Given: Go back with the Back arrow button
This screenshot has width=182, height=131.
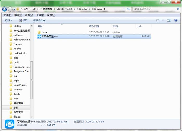Looking at the screenshot, I should click(x=5, y=9).
